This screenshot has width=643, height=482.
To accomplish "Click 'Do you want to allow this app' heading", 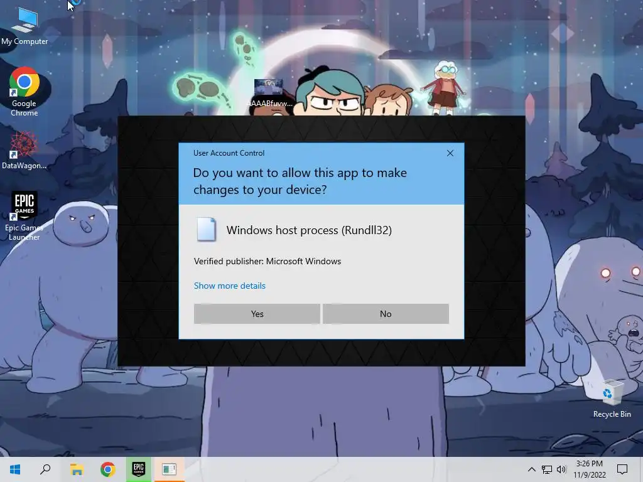I will pos(300,181).
